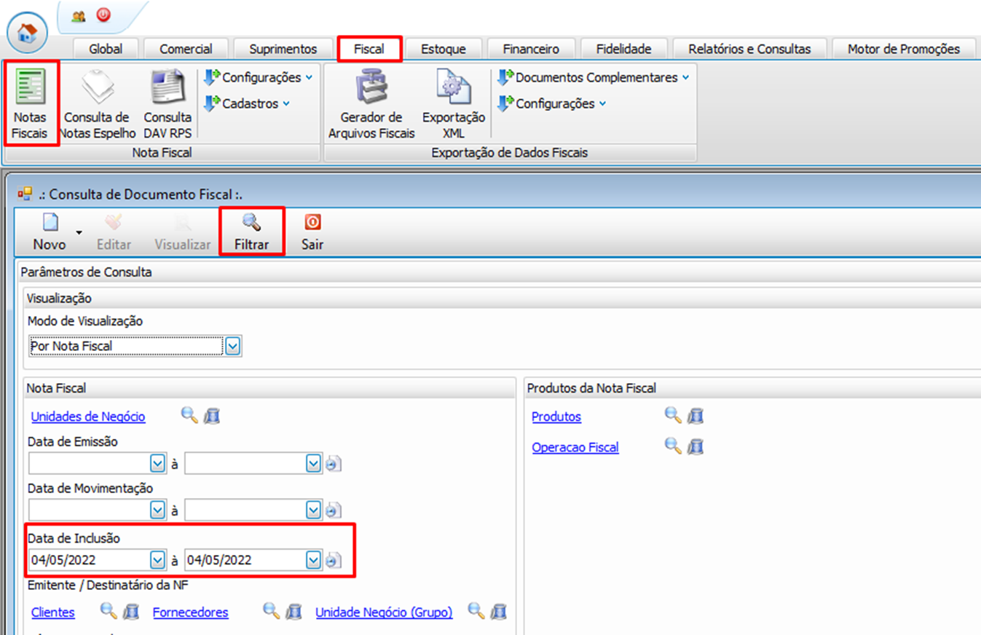Click the period icon for Data de Inclusão

tap(334, 561)
